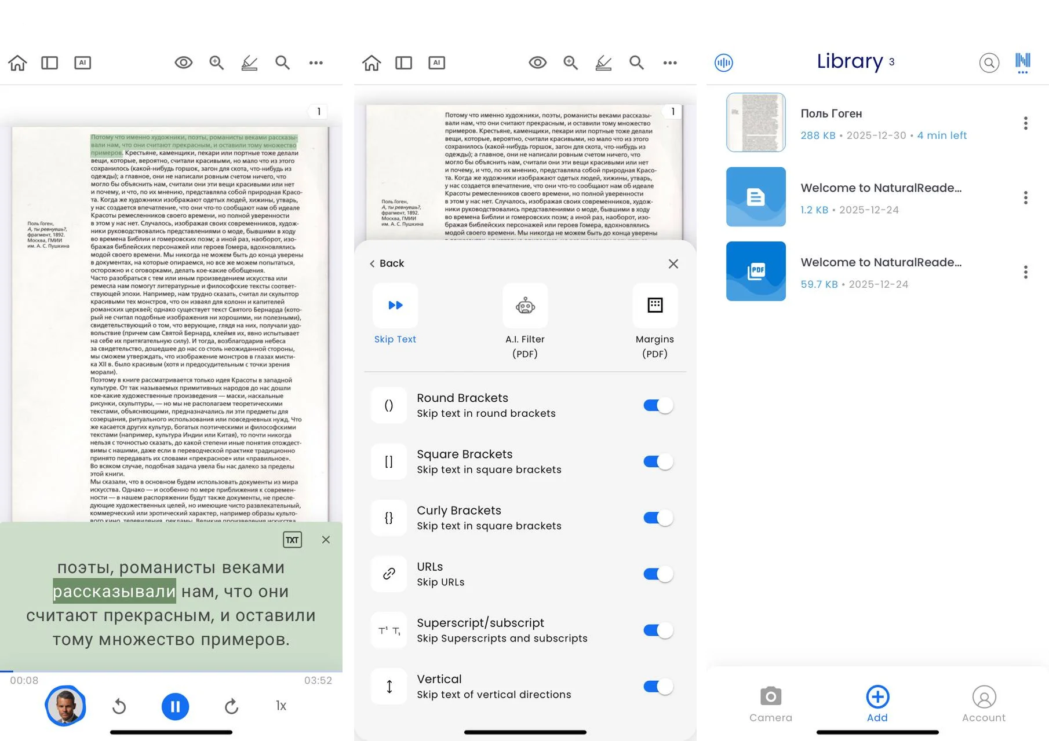Screen dimensions: 1049x741
Task: Open the TXT text-mode icon in caption panel
Action: 292,540
